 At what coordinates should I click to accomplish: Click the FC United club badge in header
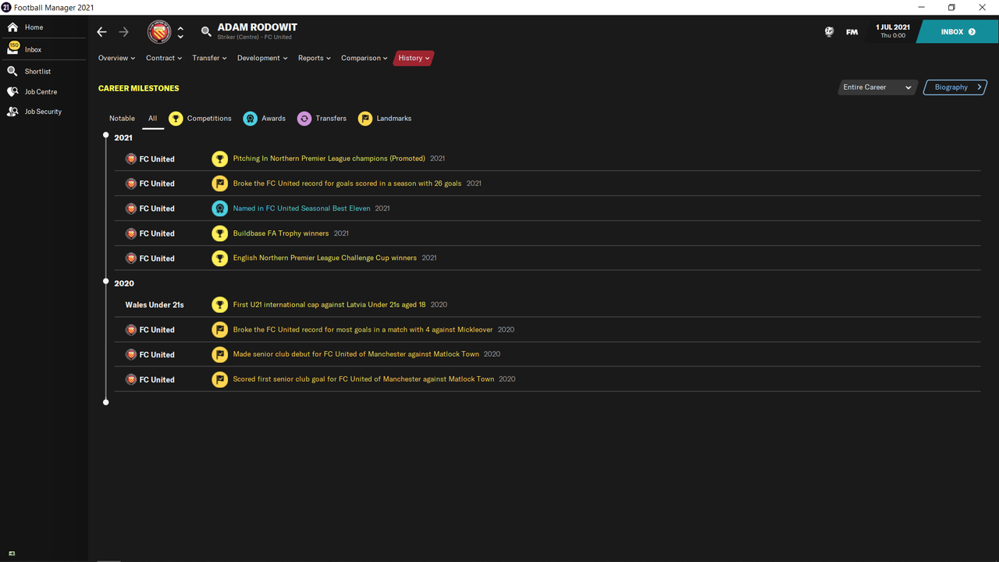159,32
